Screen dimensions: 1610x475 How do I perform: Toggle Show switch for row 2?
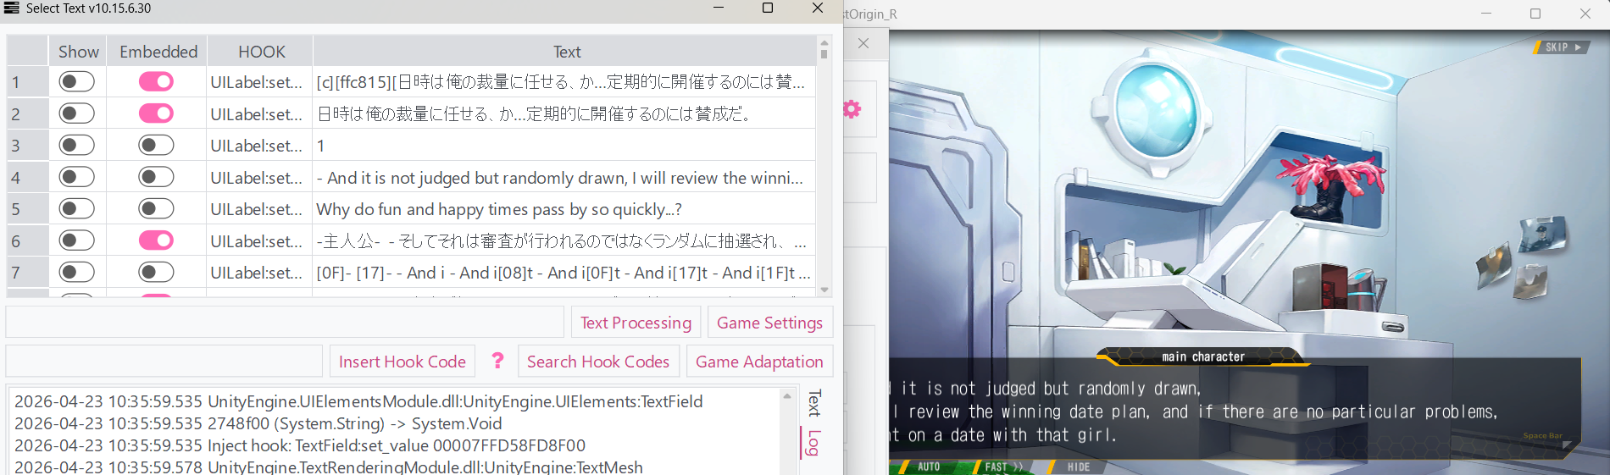tap(76, 113)
